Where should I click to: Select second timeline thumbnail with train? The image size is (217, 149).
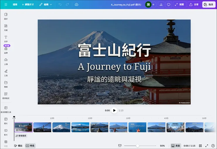click(x=42, y=127)
